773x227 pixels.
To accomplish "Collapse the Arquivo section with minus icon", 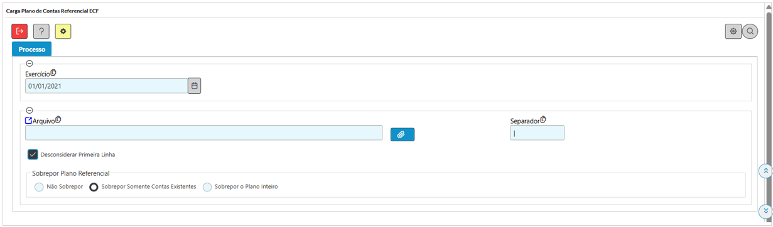I will click(30, 111).
